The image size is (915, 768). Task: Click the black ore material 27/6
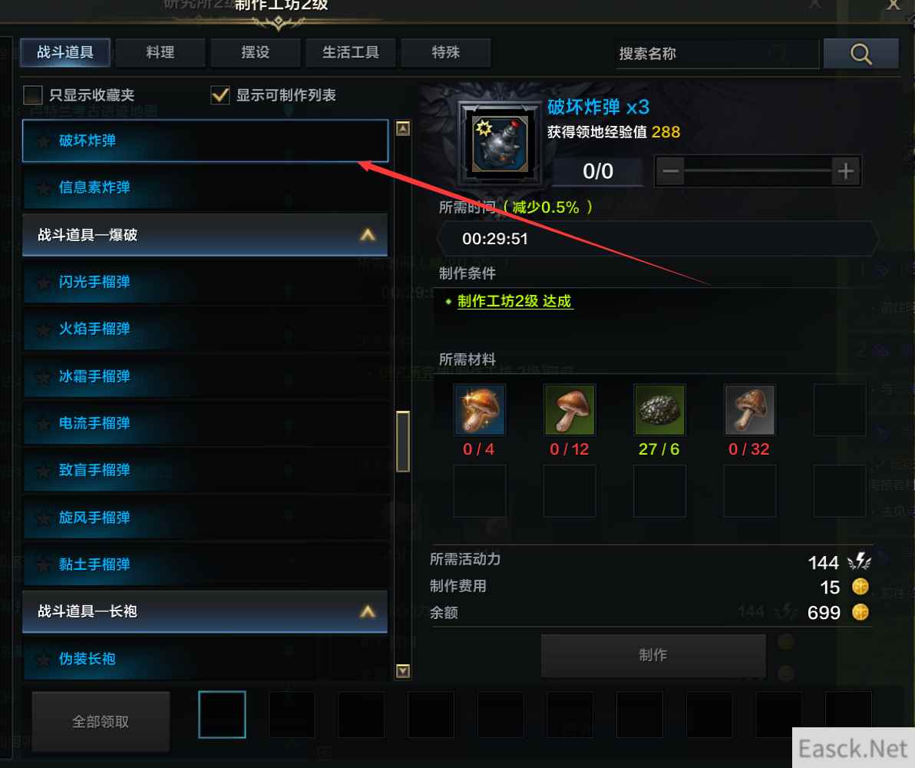click(x=659, y=409)
